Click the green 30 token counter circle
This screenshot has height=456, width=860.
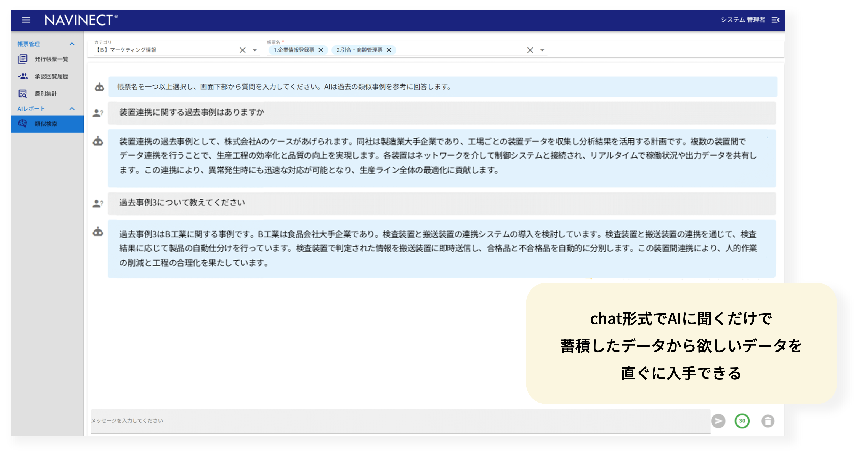(x=742, y=421)
